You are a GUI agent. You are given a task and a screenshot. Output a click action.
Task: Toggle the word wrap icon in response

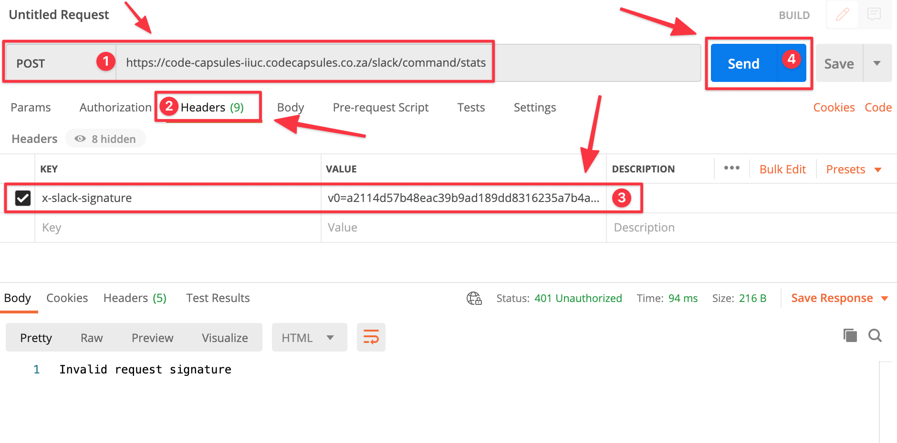tap(371, 337)
